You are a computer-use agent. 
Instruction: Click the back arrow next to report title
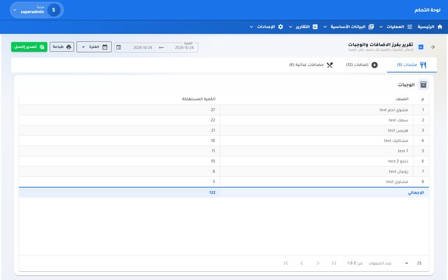tap(432, 47)
